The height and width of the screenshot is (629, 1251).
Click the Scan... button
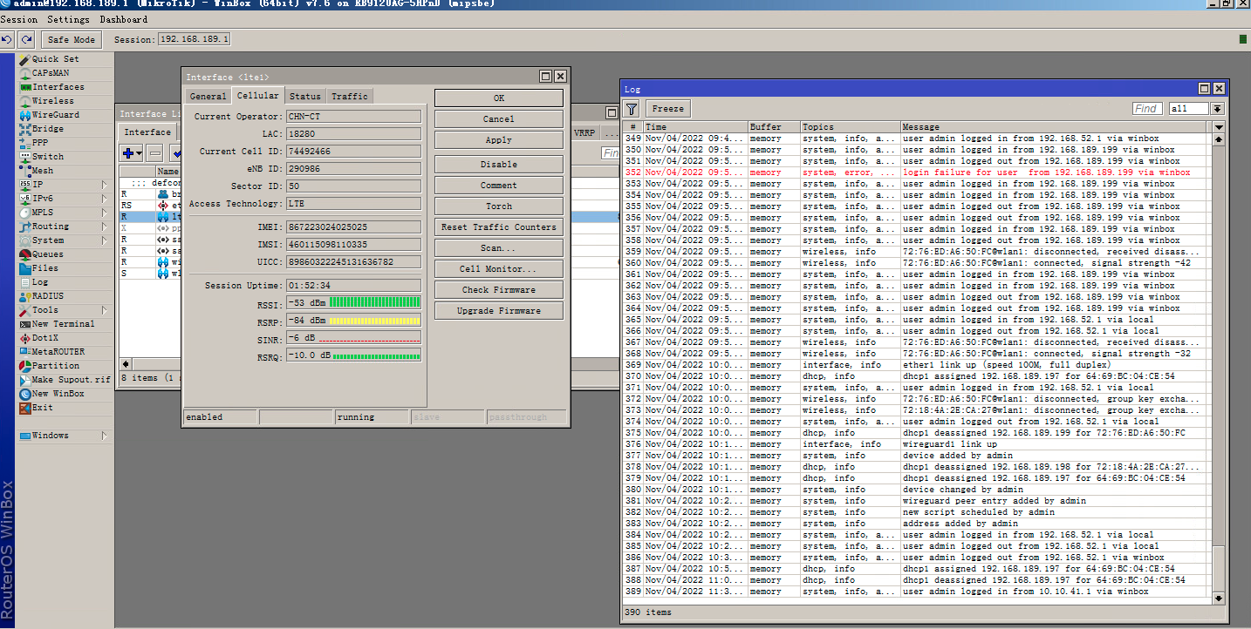(499, 248)
